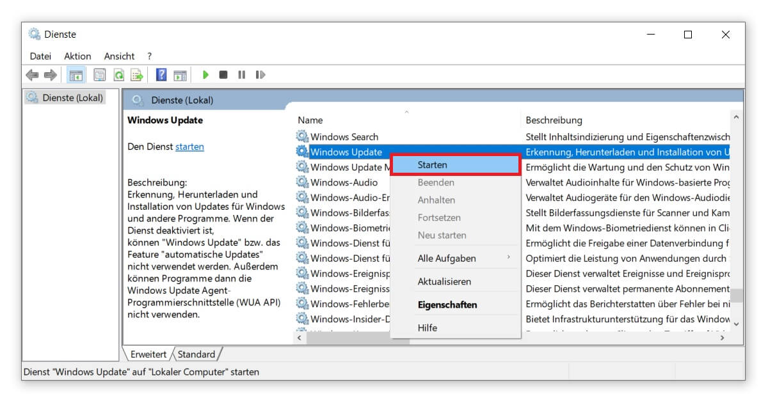This screenshot has height=403, width=768.
Task: Click the horizontal scrollbar right arrow
Action: [x=723, y=337]
